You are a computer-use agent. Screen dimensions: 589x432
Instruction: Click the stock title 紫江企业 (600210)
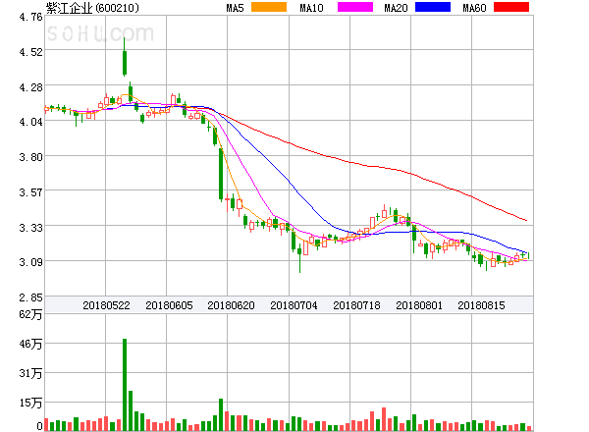[92, 8]
